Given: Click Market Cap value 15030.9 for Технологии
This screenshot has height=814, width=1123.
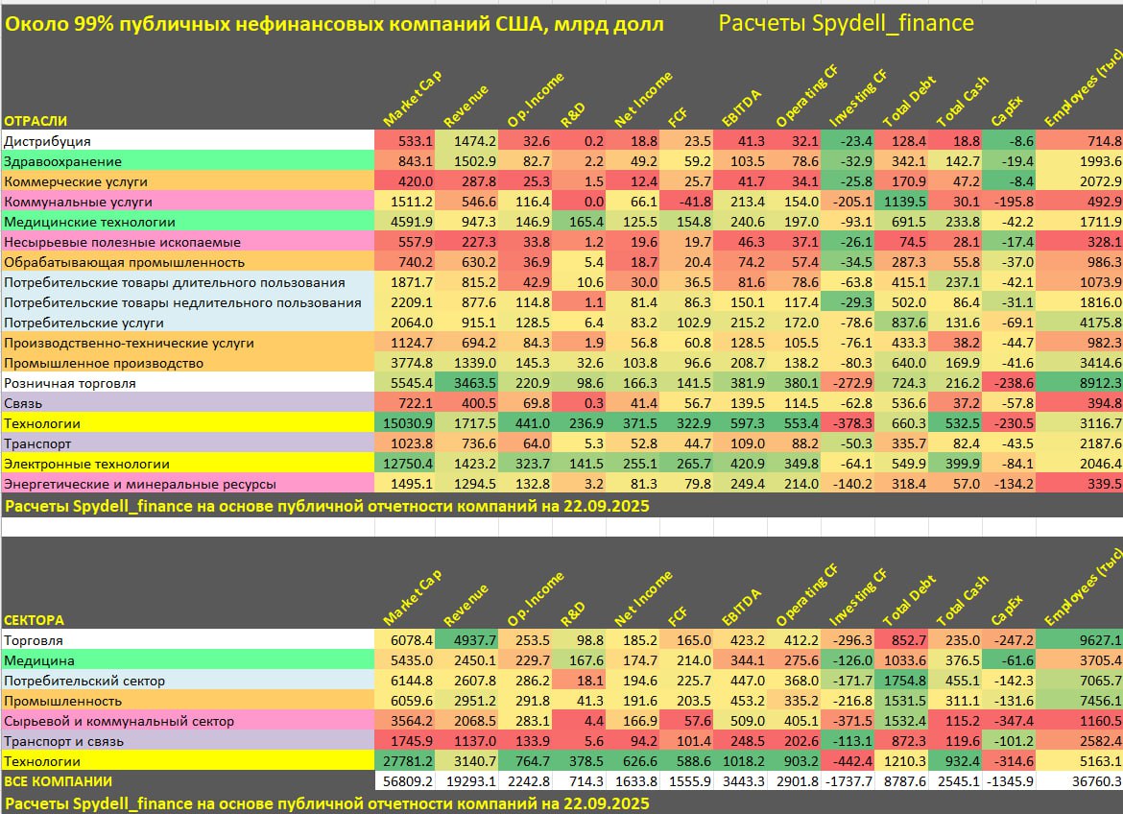Looking at the screenshot, I should (x=405, y=423).
